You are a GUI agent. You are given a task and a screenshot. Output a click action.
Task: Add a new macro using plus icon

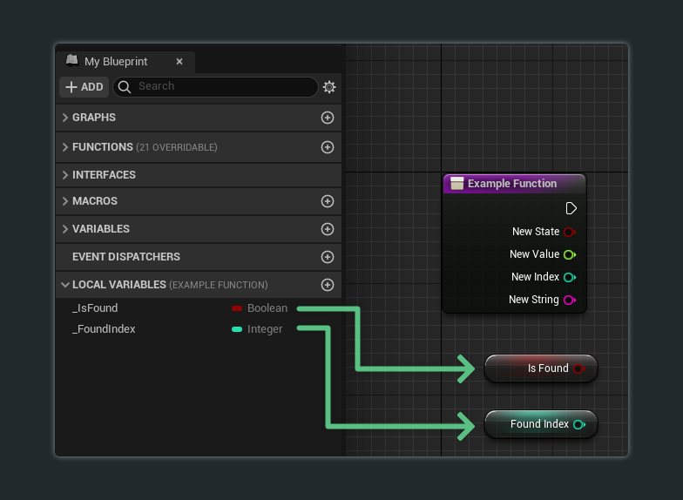point(328,201)
